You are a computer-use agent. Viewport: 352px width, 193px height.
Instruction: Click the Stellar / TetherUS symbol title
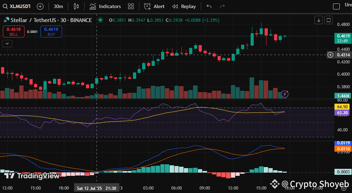point(51,20)
